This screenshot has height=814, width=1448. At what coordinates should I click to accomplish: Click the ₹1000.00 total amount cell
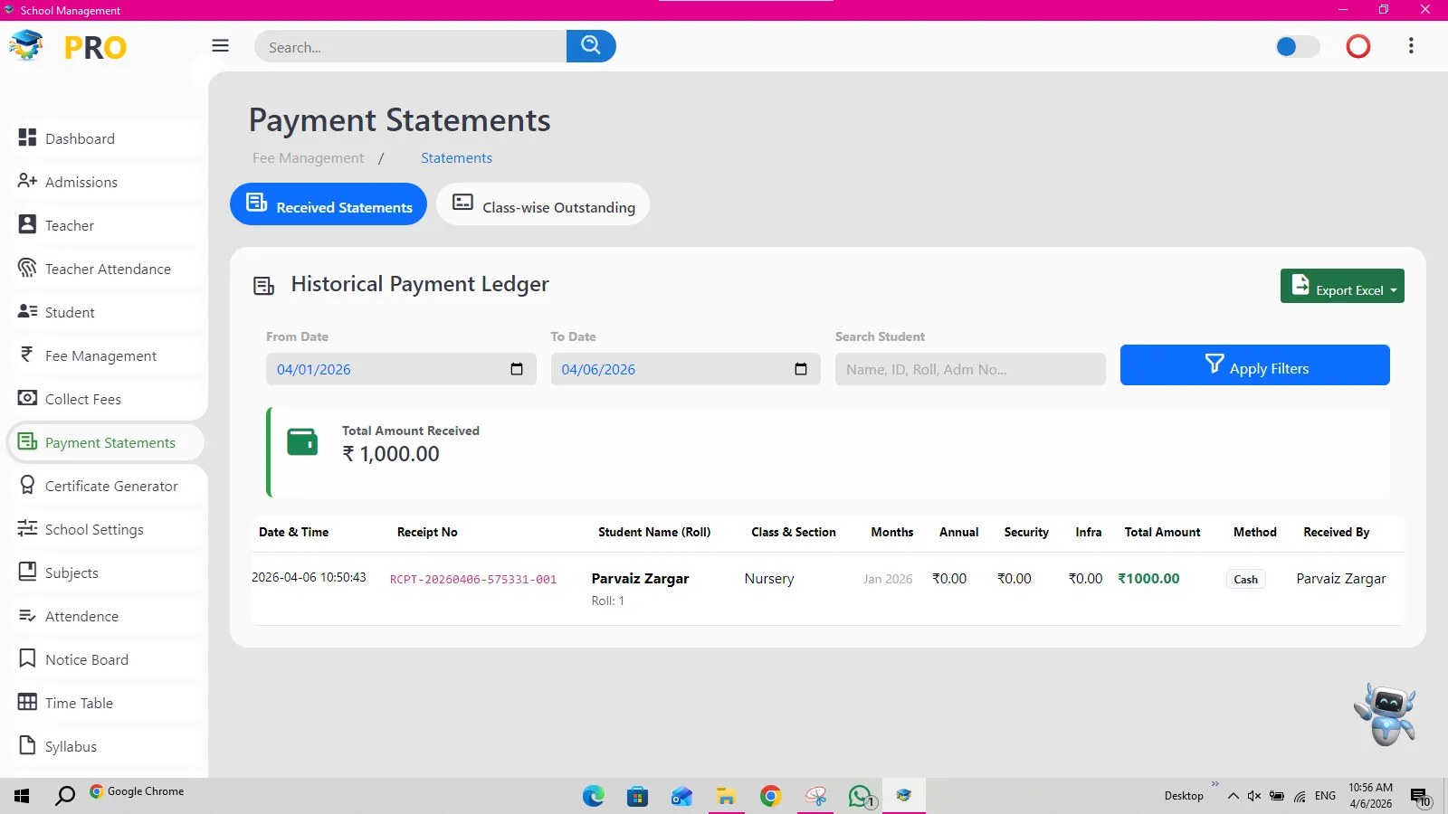[1148, 579]
